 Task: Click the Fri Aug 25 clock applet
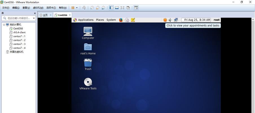pos(196,20)
